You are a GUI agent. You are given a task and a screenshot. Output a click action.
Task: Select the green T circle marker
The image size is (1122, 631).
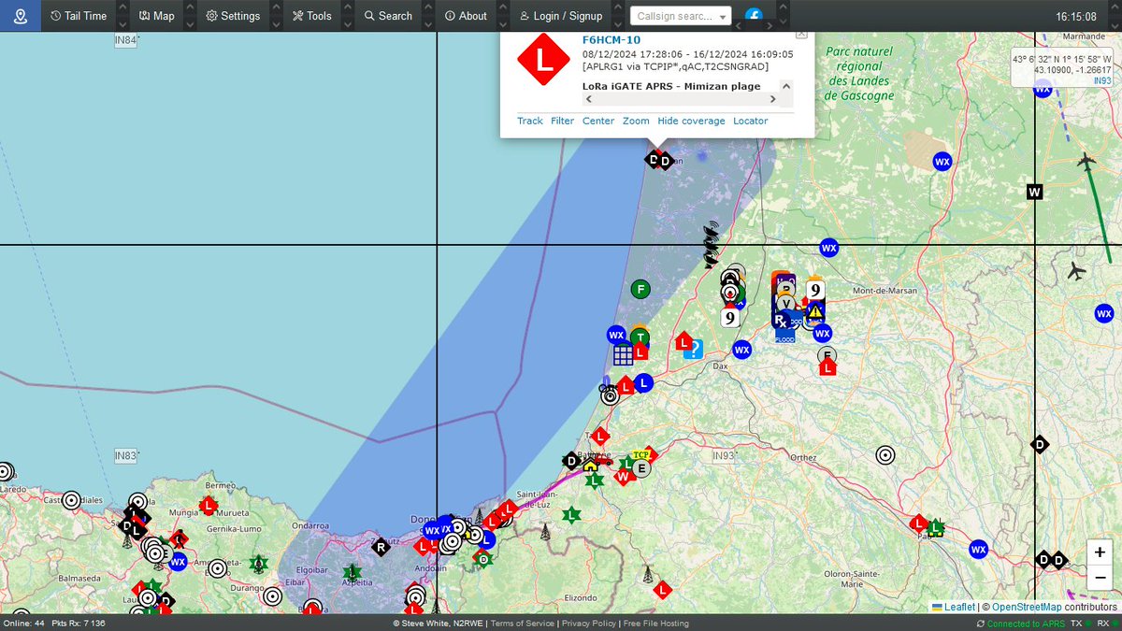coord(640,337)
